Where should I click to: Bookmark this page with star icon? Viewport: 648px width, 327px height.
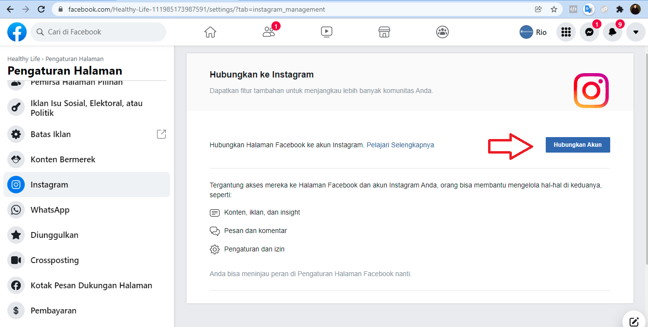click(x=554, y=9)
